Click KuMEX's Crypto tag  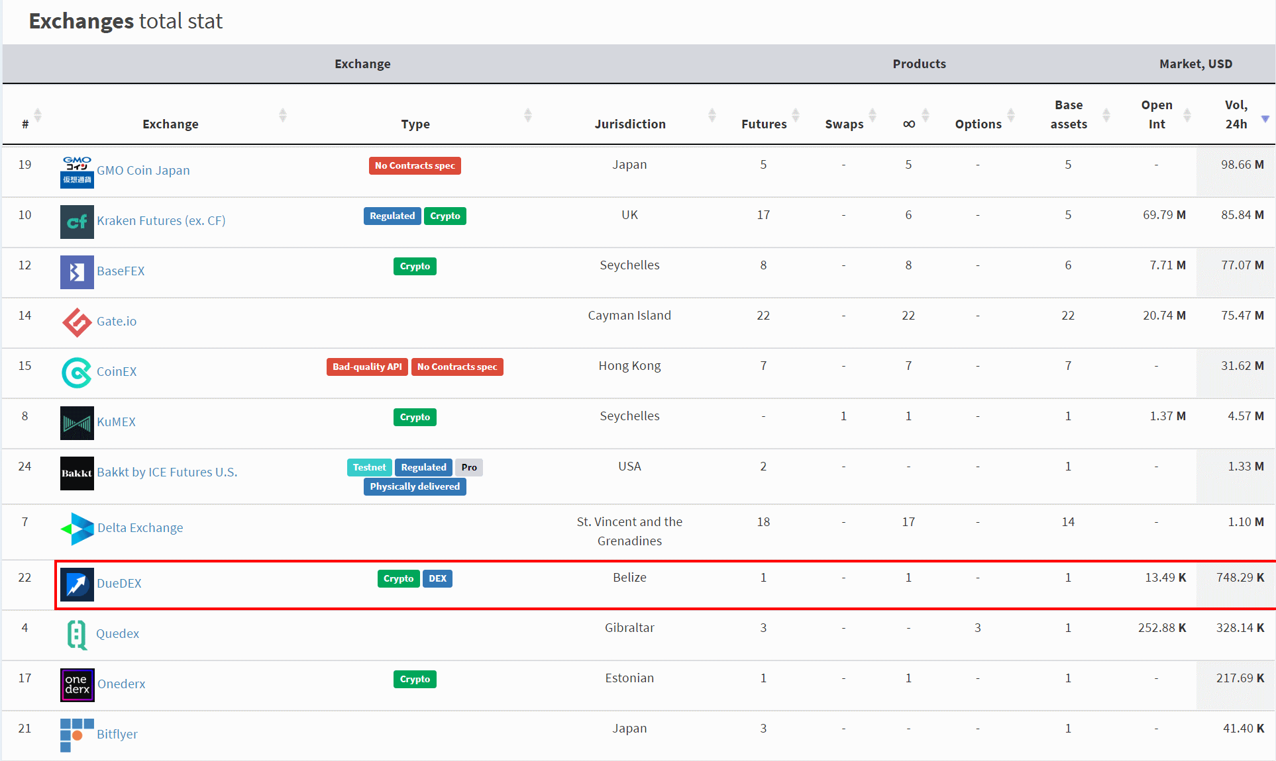tap(415, 417)
